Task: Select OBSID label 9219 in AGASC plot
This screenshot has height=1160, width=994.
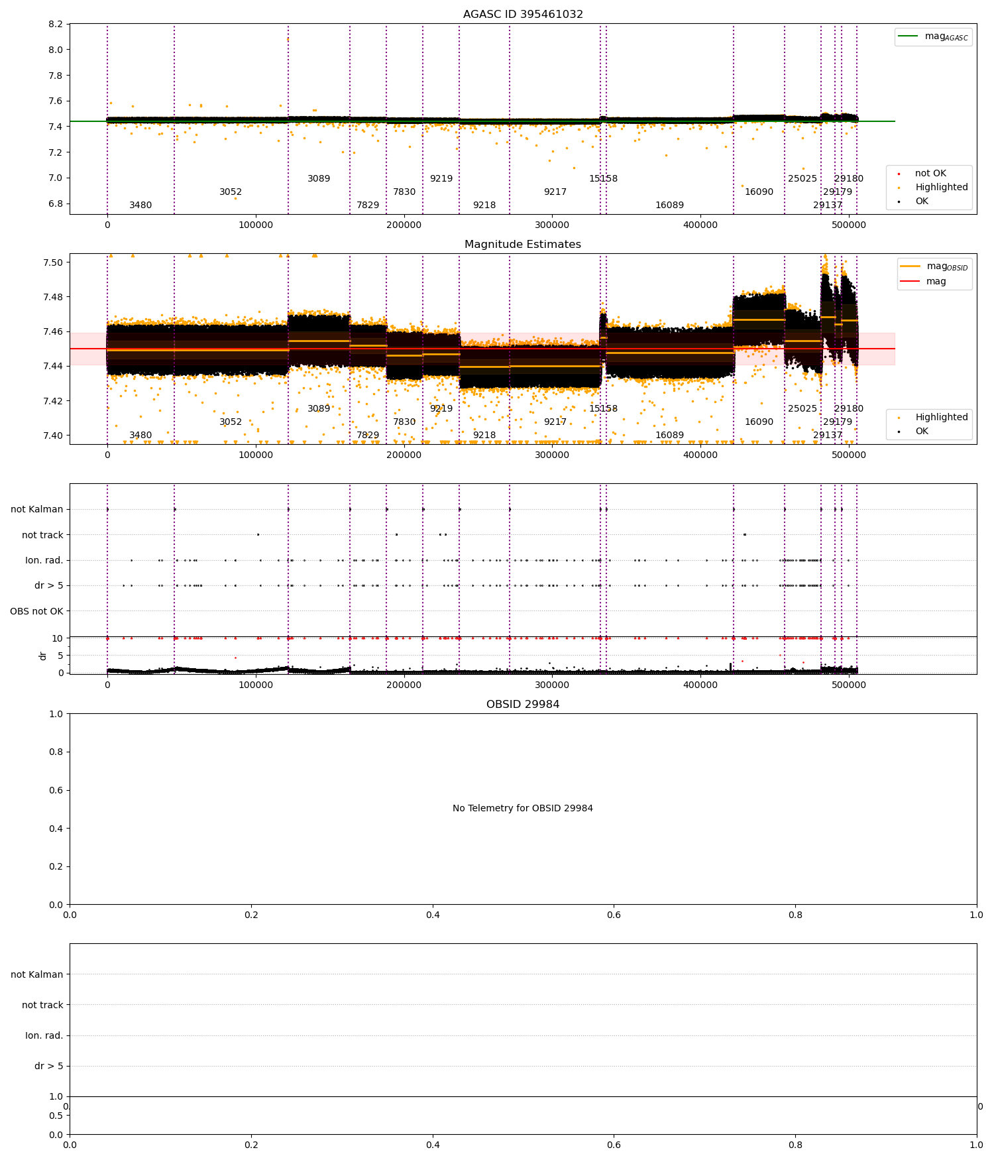Action: (x=441, y=179)
